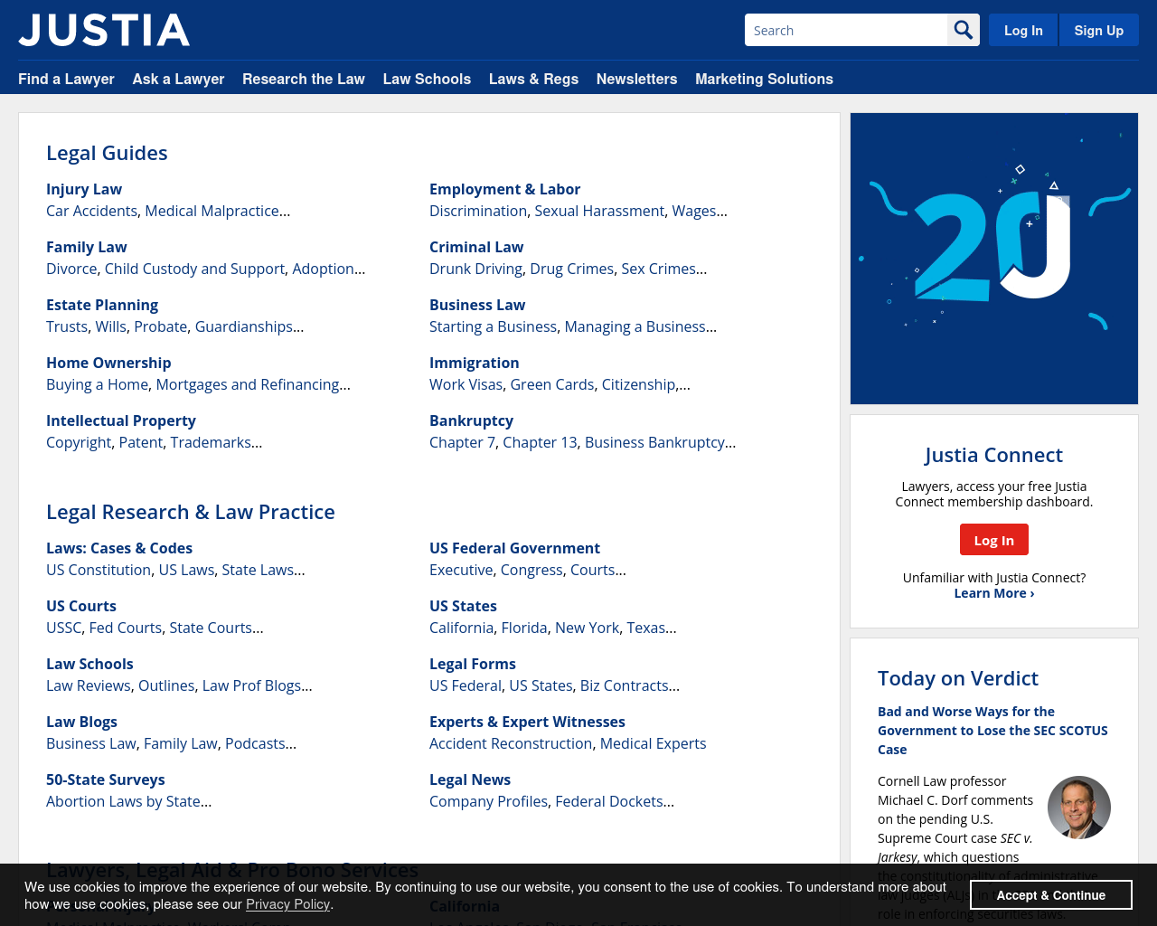The image size is (1157, 926).
Task: Open Chapter 13 link
Action: [x=540, y=442]
